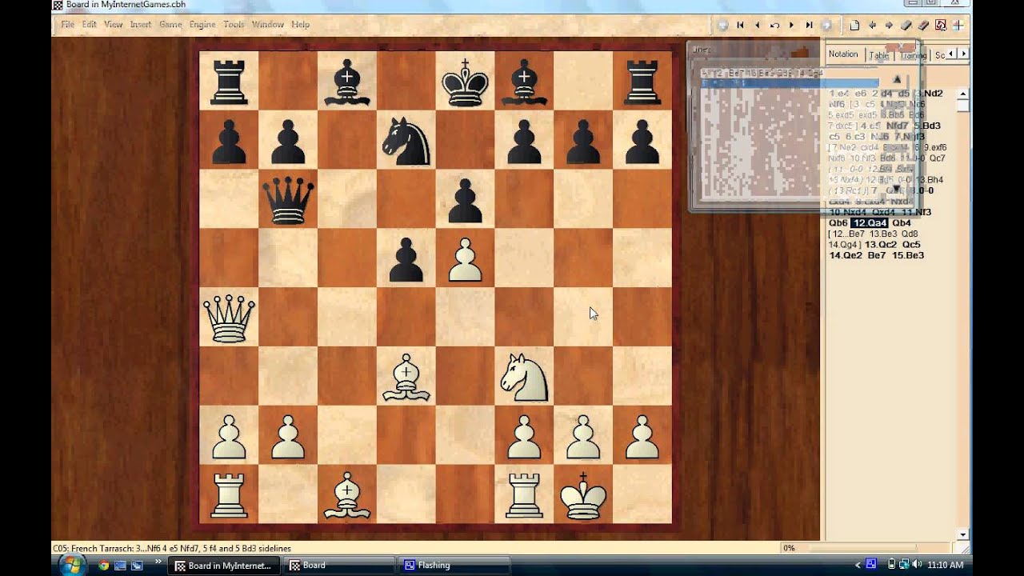Switch to the second Board taskbar button

point(338,566)
